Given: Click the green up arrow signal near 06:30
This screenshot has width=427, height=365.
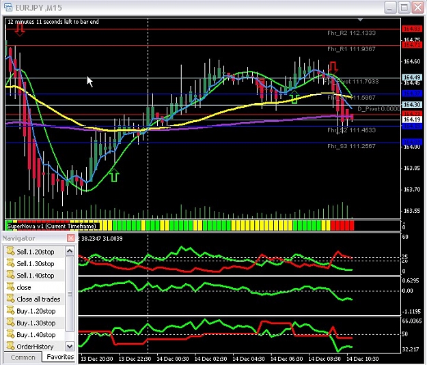Looking at the screenshot, I should pos(294,98).
